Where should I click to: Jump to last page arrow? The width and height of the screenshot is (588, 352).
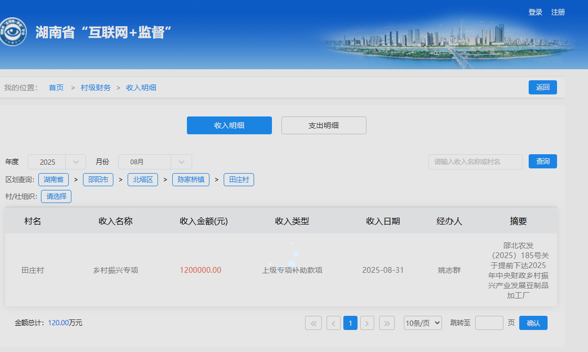pos(387,323)
